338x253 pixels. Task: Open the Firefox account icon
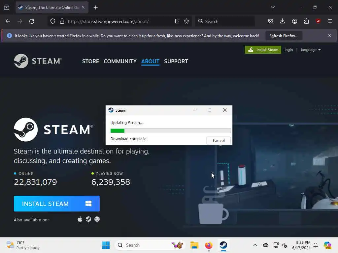294,21
